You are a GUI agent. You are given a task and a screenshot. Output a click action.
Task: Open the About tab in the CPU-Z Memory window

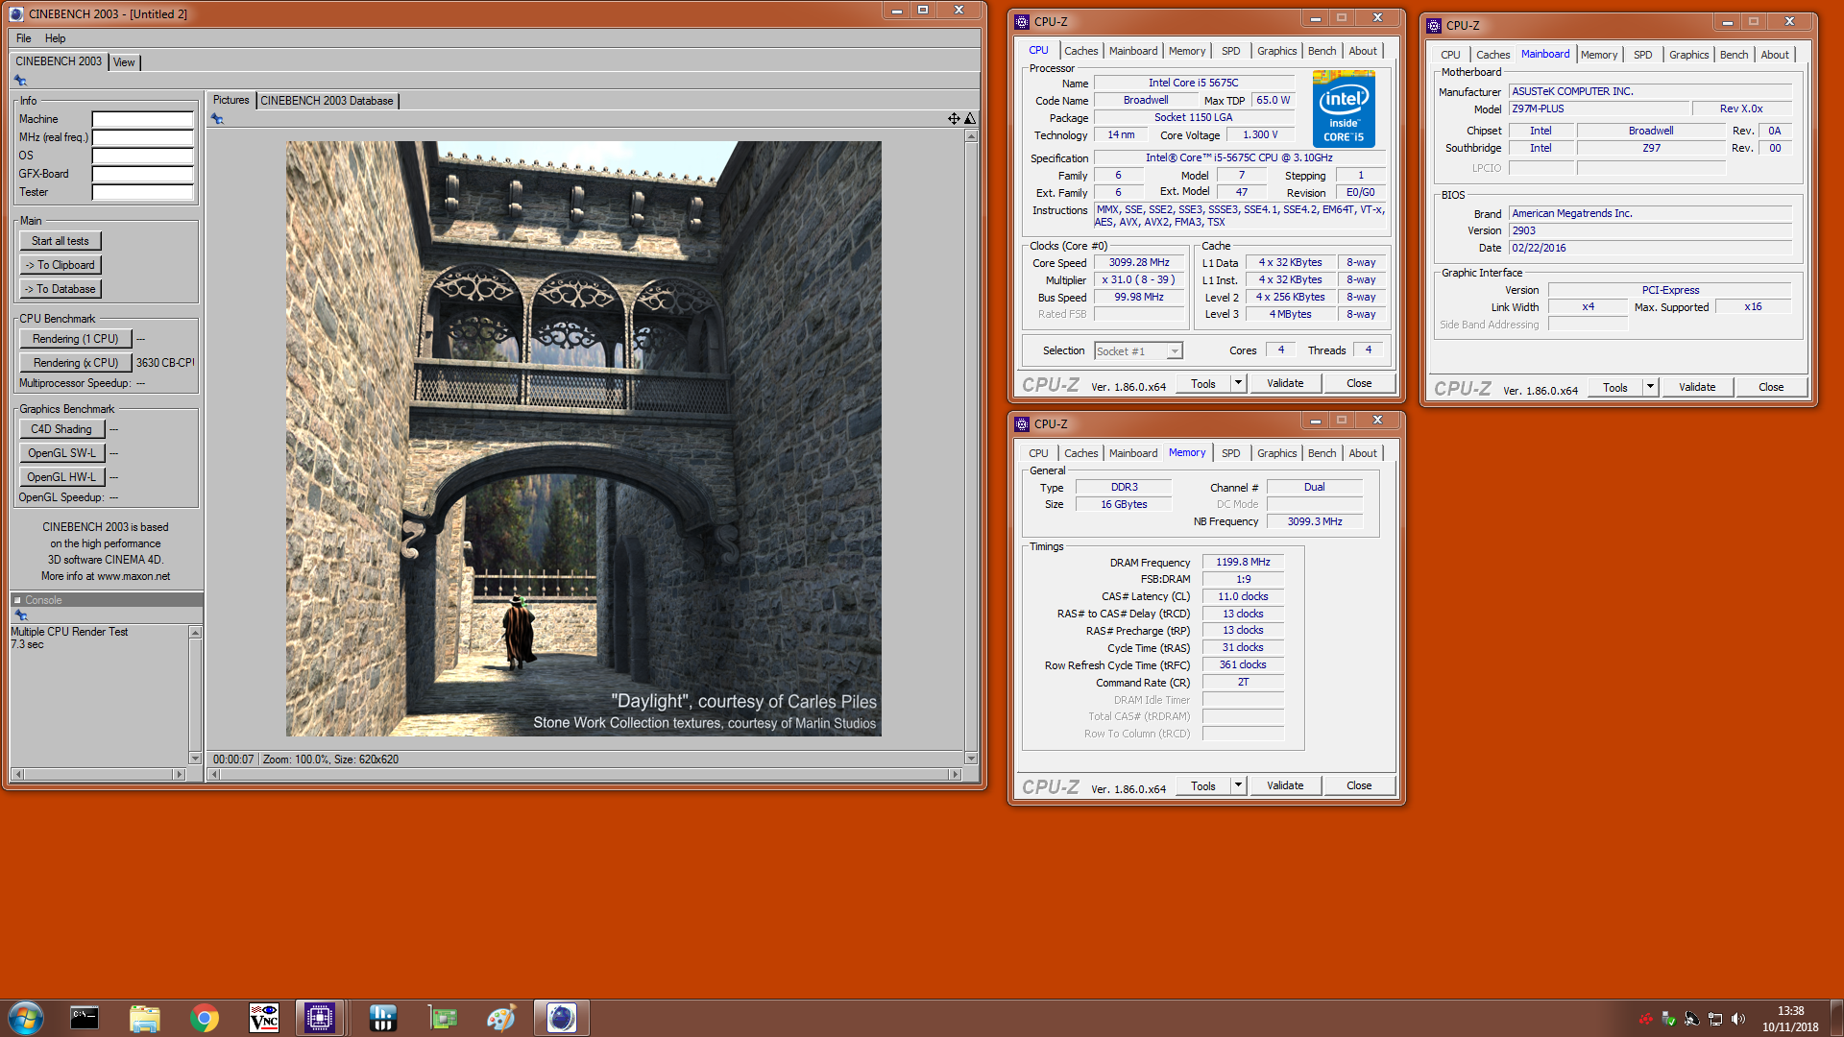coord(1363,453)
